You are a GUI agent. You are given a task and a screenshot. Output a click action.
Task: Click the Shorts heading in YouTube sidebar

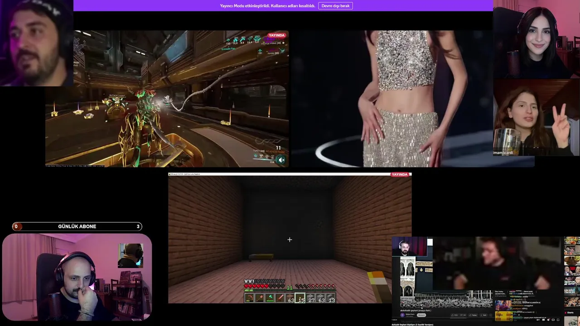coord(569,312)
